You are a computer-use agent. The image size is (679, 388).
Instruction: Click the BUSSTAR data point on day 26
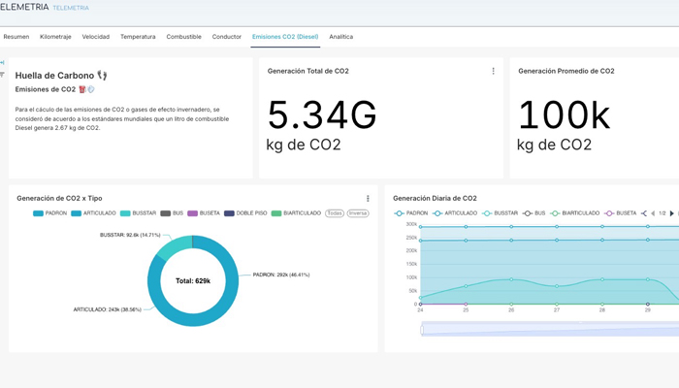point(511,279)
